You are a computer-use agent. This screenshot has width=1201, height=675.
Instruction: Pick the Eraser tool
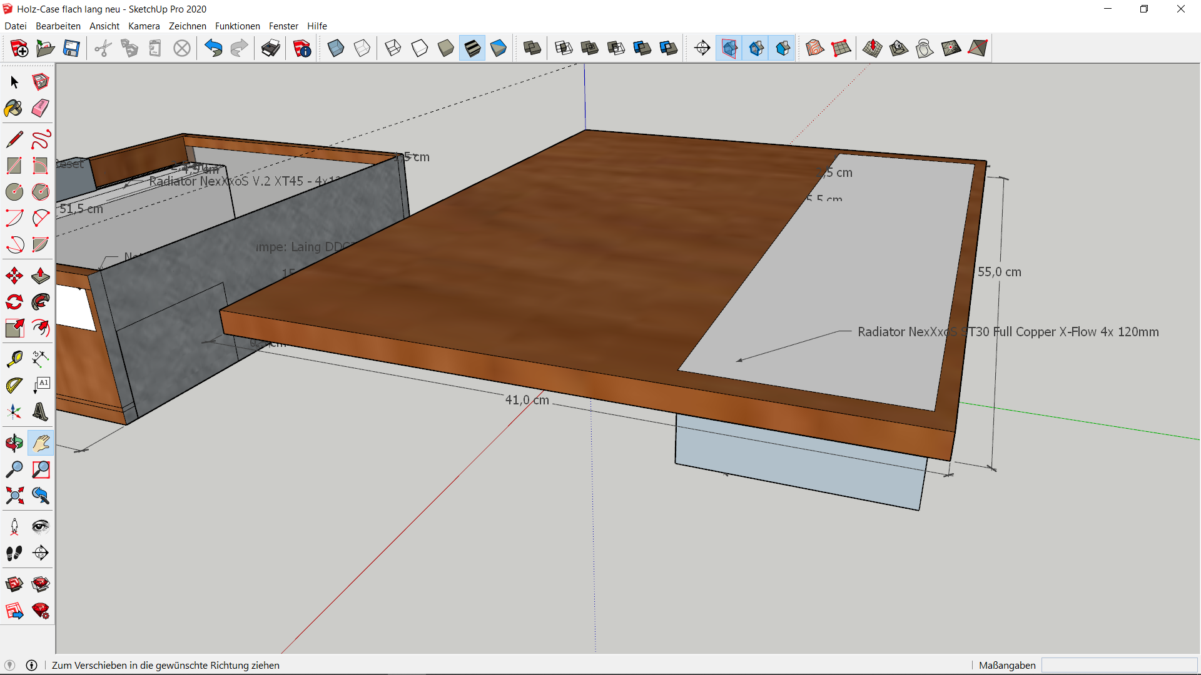[40, 109]
